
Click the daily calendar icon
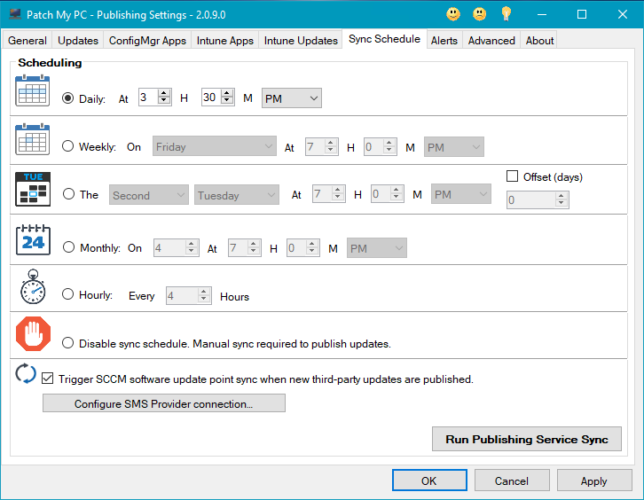pos(32,91)
